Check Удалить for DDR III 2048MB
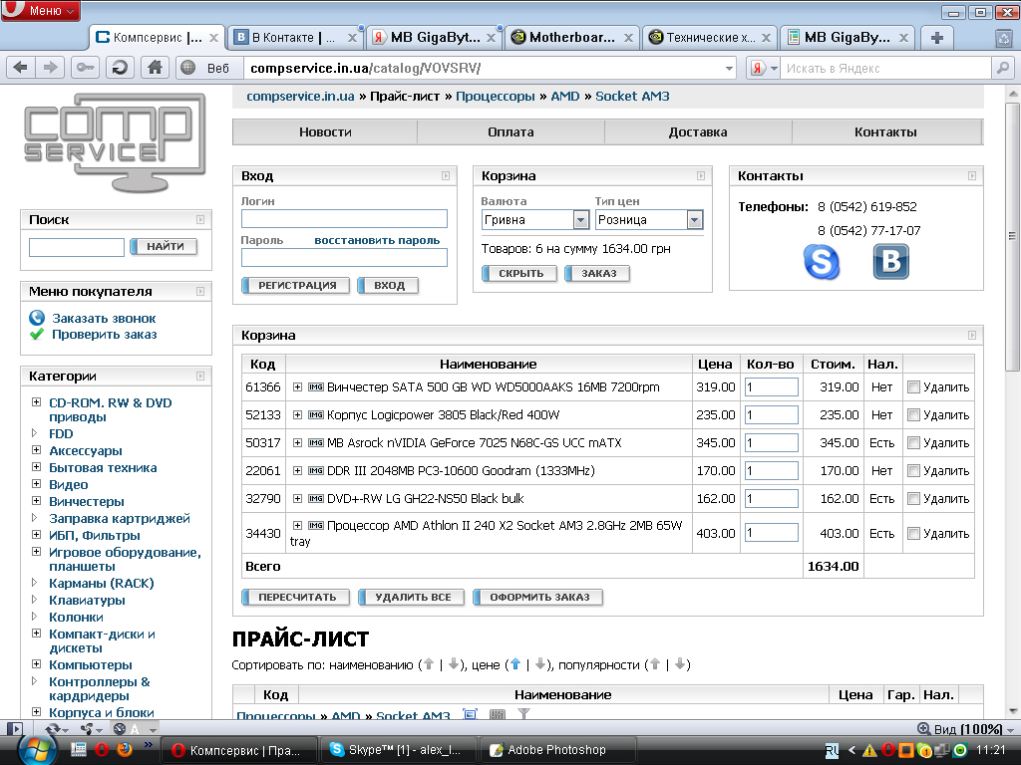 click(913, 471)
